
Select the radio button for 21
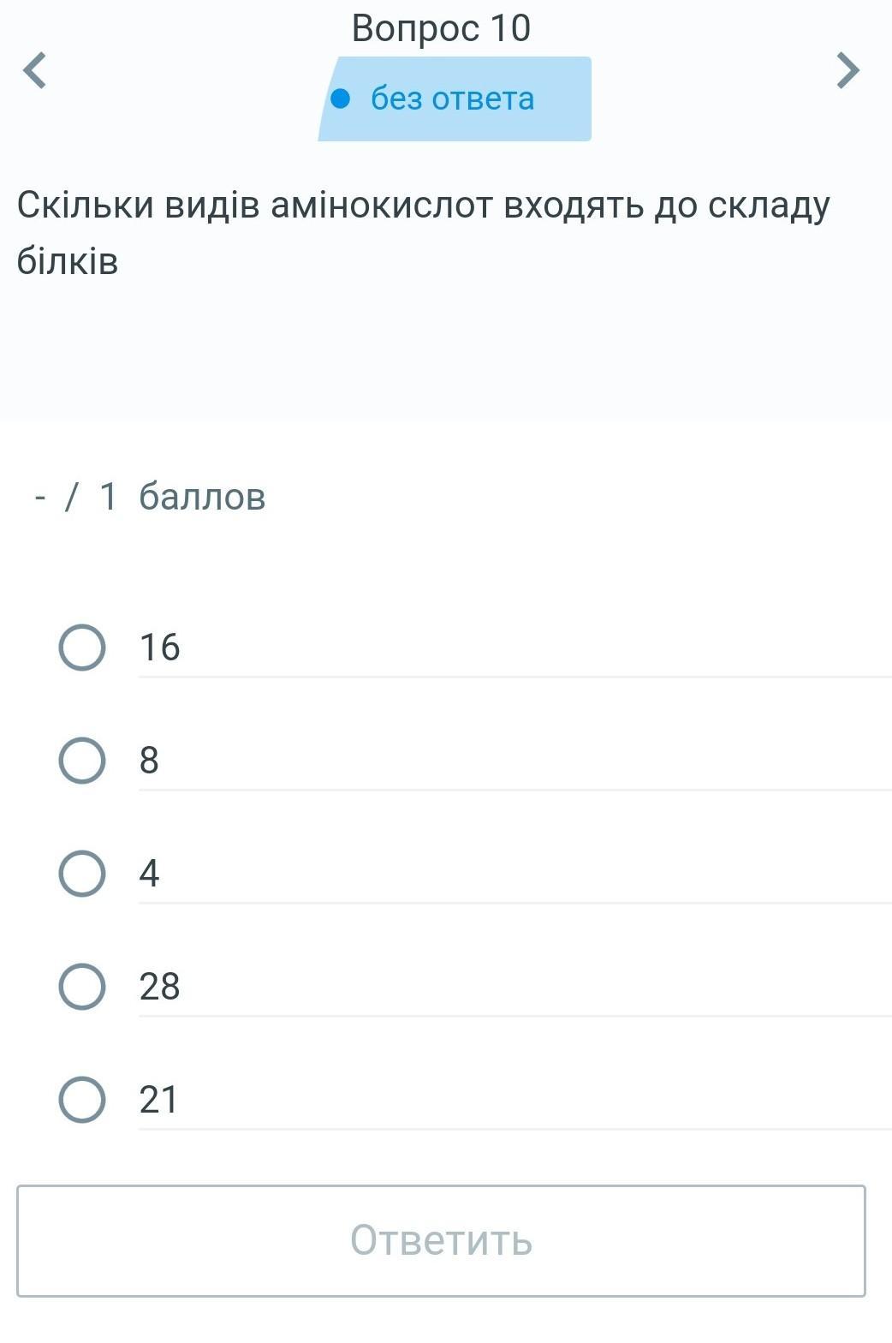click(x=82, y=1100)
